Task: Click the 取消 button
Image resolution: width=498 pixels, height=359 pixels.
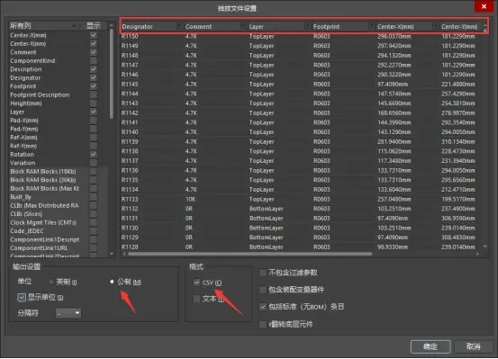Action: click(x=473, y=346)
